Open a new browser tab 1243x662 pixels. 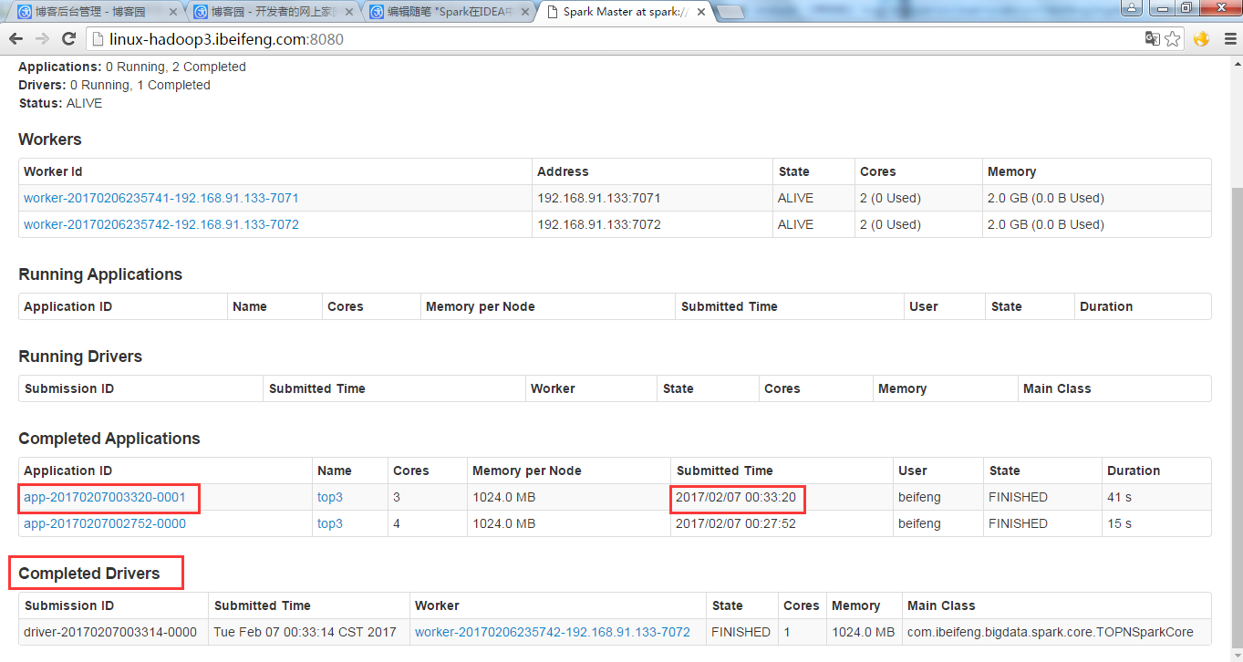click(730, 13)
